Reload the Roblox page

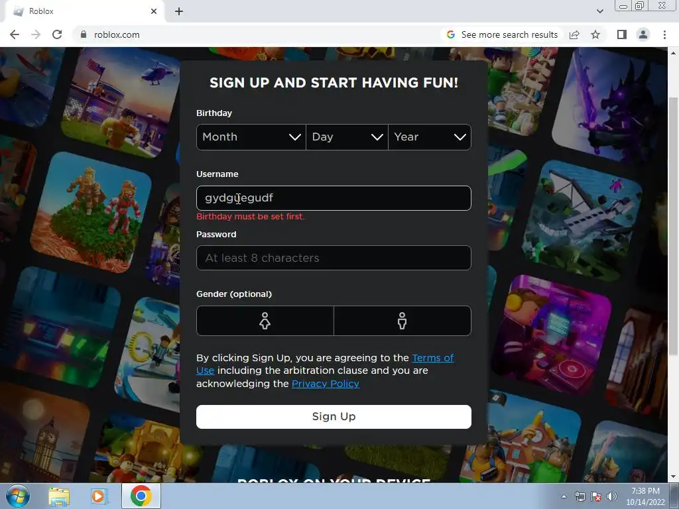coord(57,34)
